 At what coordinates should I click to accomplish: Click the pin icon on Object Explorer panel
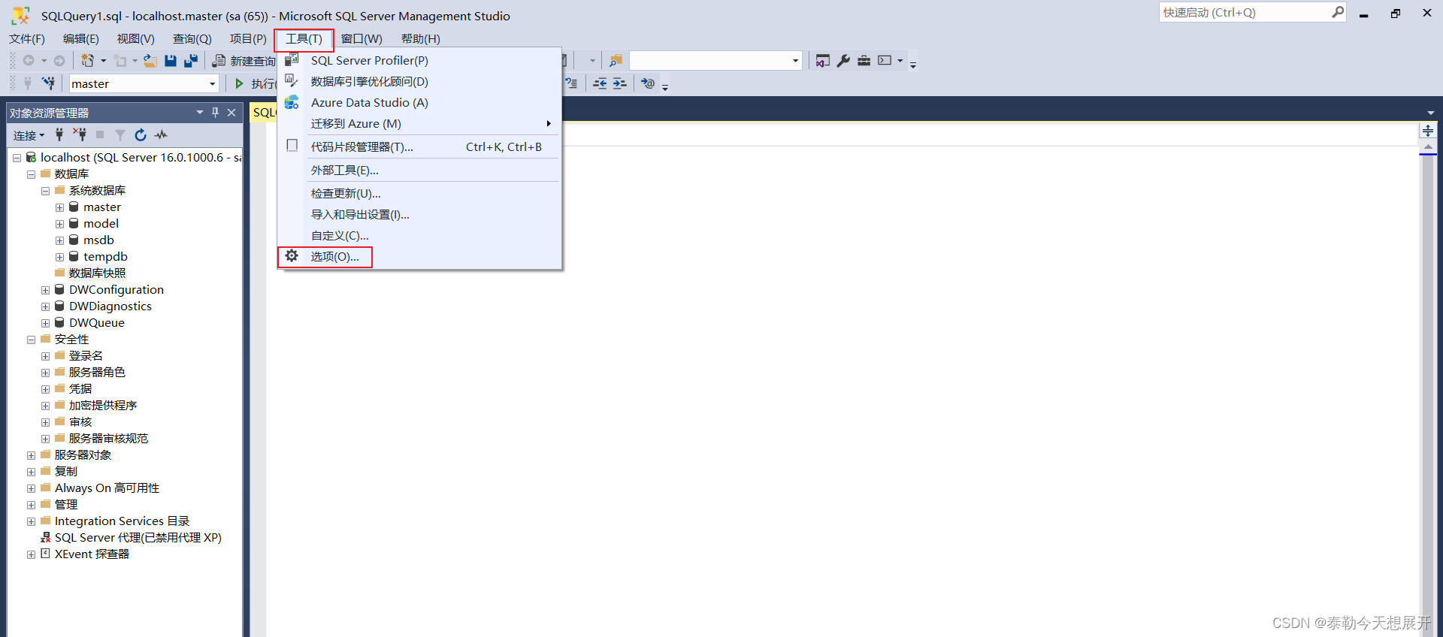pyautogui.click(x=215, y=113)
